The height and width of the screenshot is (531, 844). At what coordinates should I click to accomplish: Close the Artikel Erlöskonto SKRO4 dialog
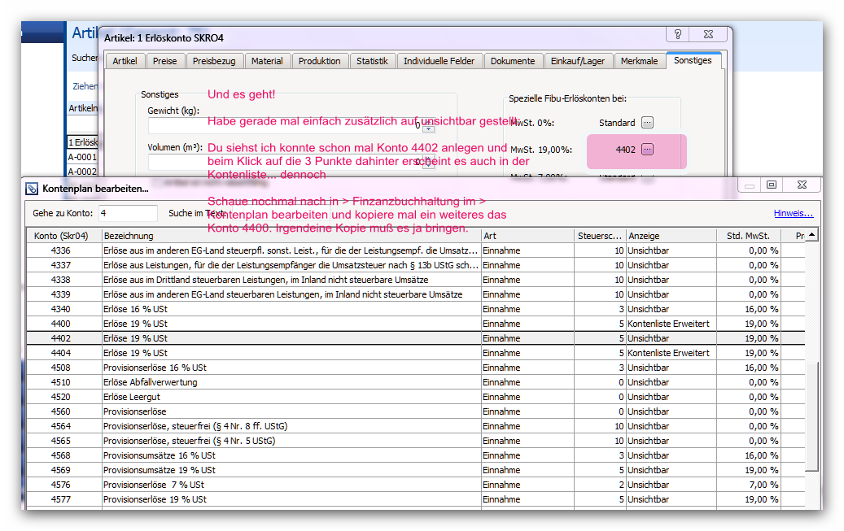709,34
